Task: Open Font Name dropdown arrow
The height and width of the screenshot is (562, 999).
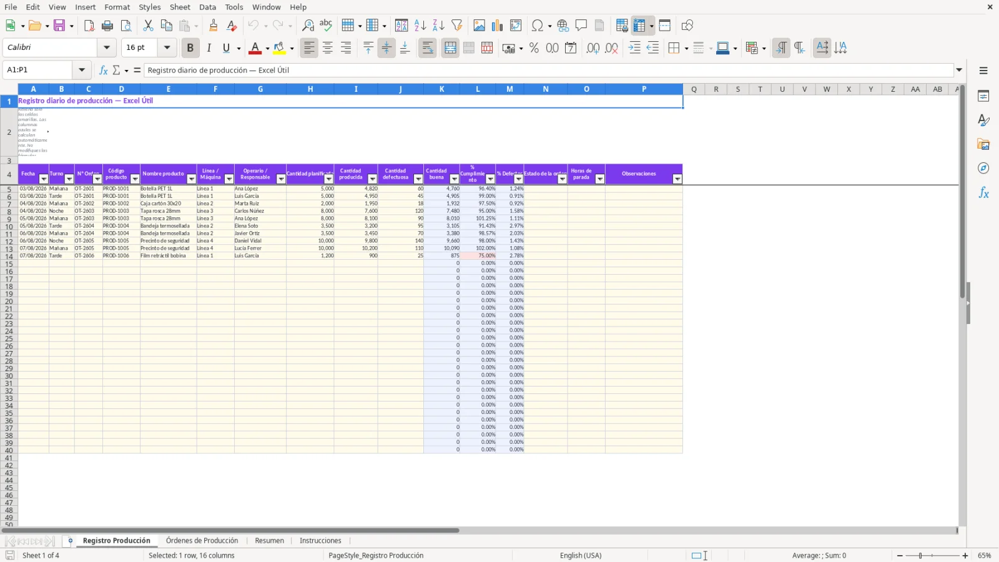Action: click(x=107, y=47)
